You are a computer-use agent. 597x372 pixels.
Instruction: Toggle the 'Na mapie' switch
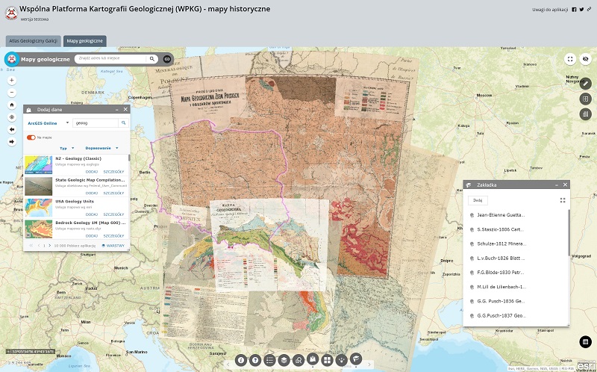tap(31, 137)
